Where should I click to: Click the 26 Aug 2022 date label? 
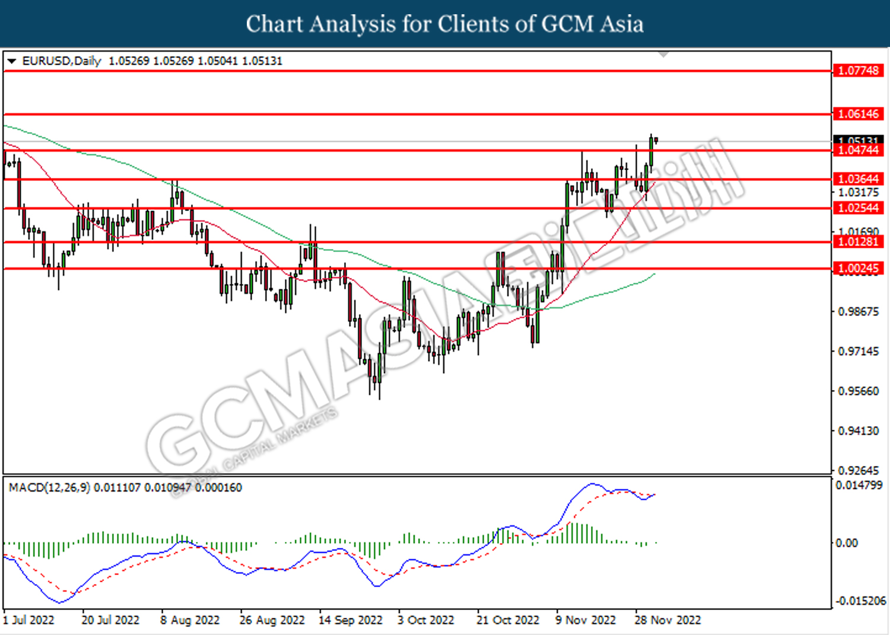pos(272,620)
